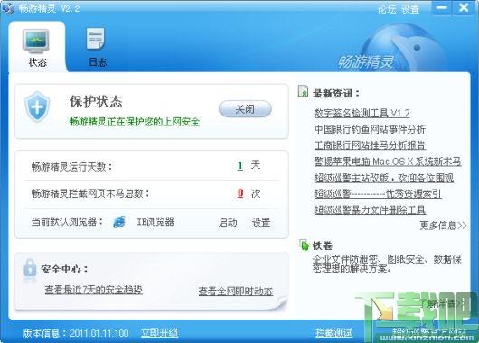The width and height of the screenshot is (479, 343).
Task: Click the document icon above 日志
Action: (x=96, y=39)
